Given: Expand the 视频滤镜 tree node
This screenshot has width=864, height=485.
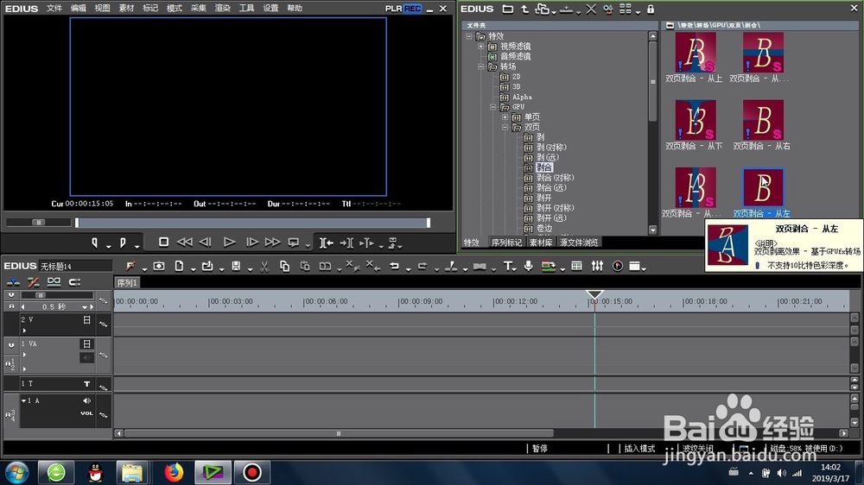Looking at the screenshot, I should pyautogui.click(x=481, y=47).
